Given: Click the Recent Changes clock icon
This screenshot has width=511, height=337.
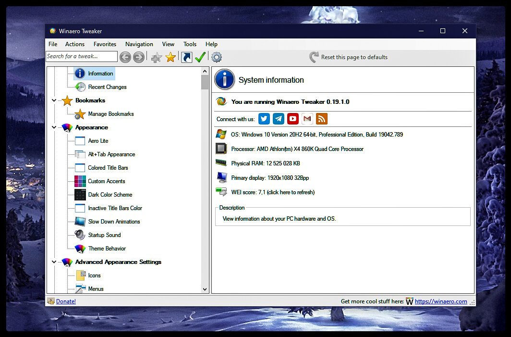Looking at the screenshot, I should (x=80, y=87).
